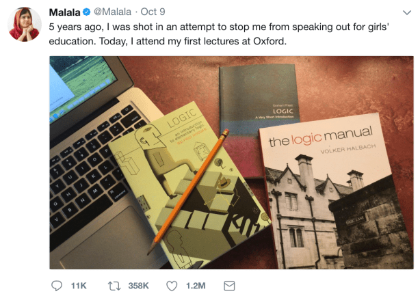Like the tweet with the heart icon

point(172,285)
